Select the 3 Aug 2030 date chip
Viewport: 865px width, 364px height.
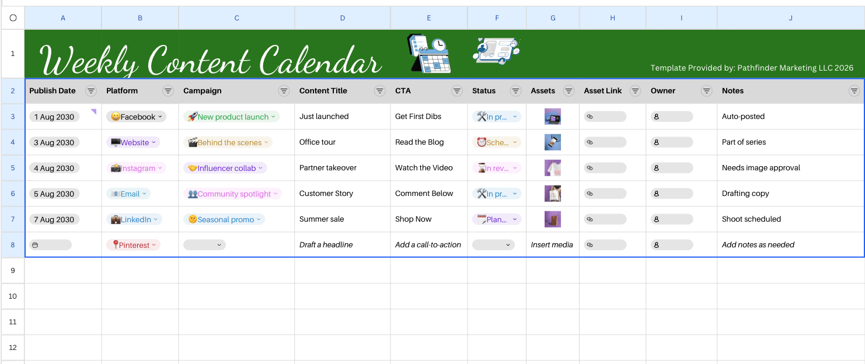[54, 142]
